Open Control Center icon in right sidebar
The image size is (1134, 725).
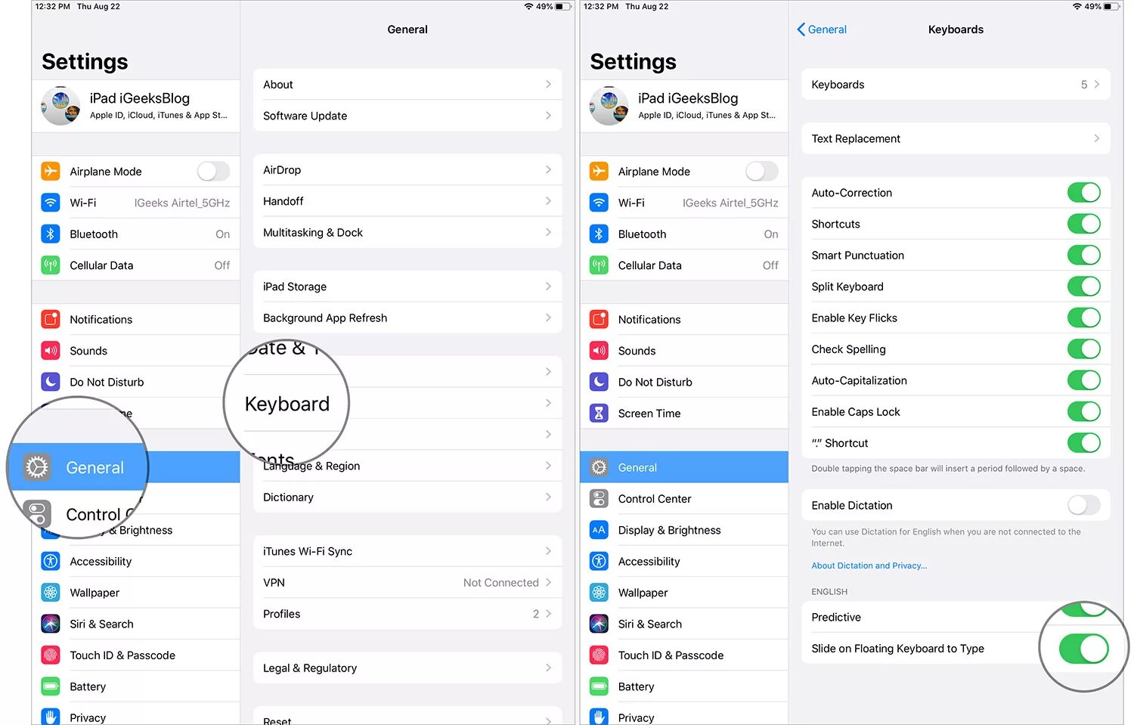[599, 498]
